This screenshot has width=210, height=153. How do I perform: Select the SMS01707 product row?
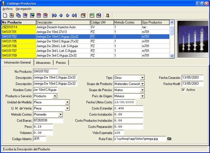tap(85, 51)
